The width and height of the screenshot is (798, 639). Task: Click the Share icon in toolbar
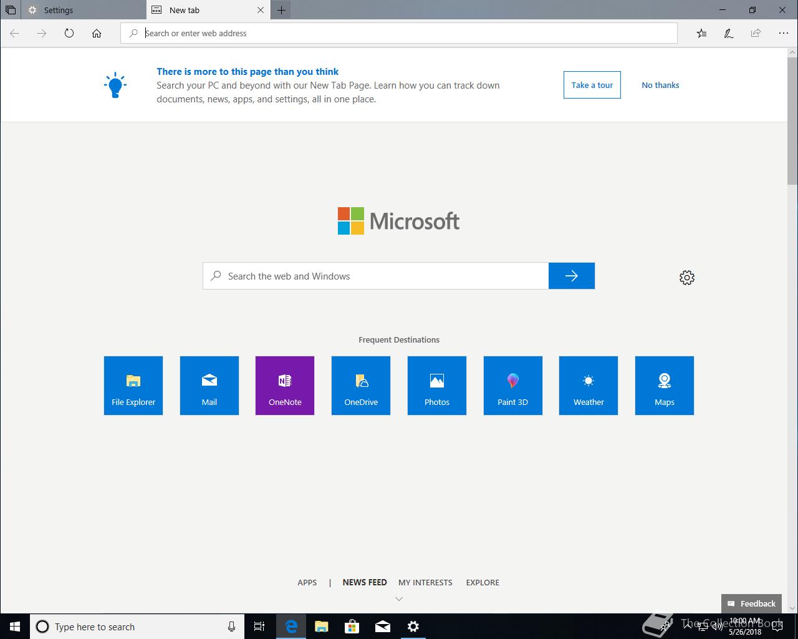pyautogui.click(x=756, y=33)
